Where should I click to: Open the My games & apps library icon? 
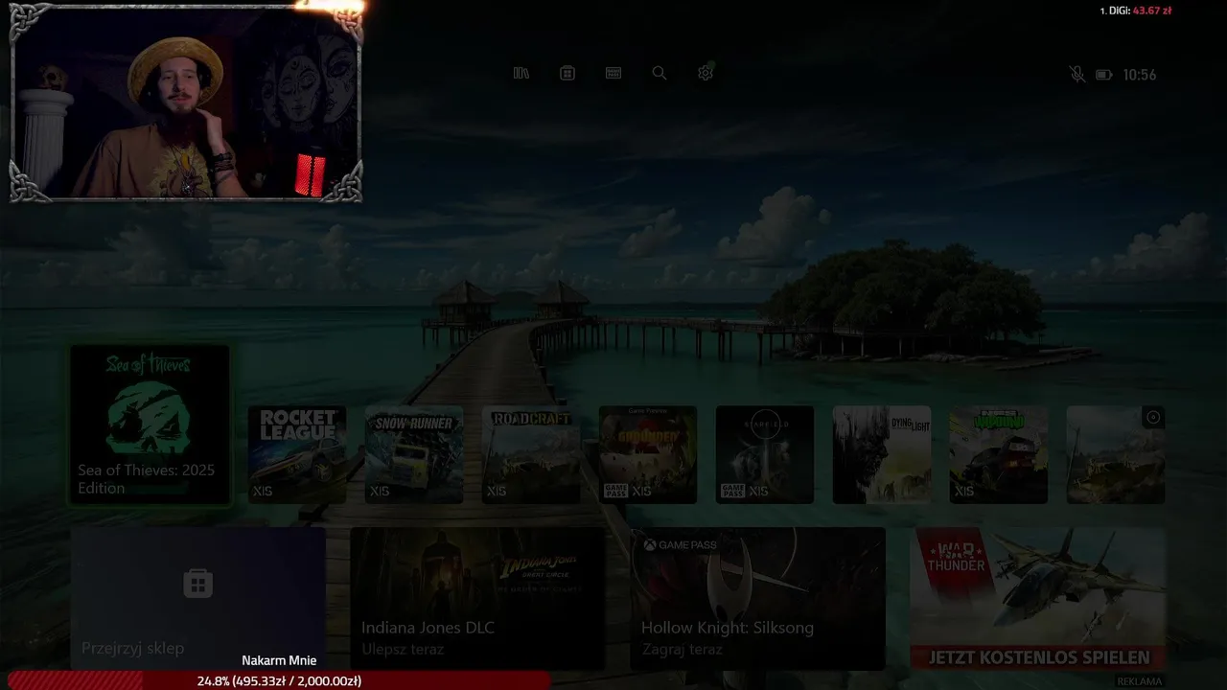(x=521, y=73)
